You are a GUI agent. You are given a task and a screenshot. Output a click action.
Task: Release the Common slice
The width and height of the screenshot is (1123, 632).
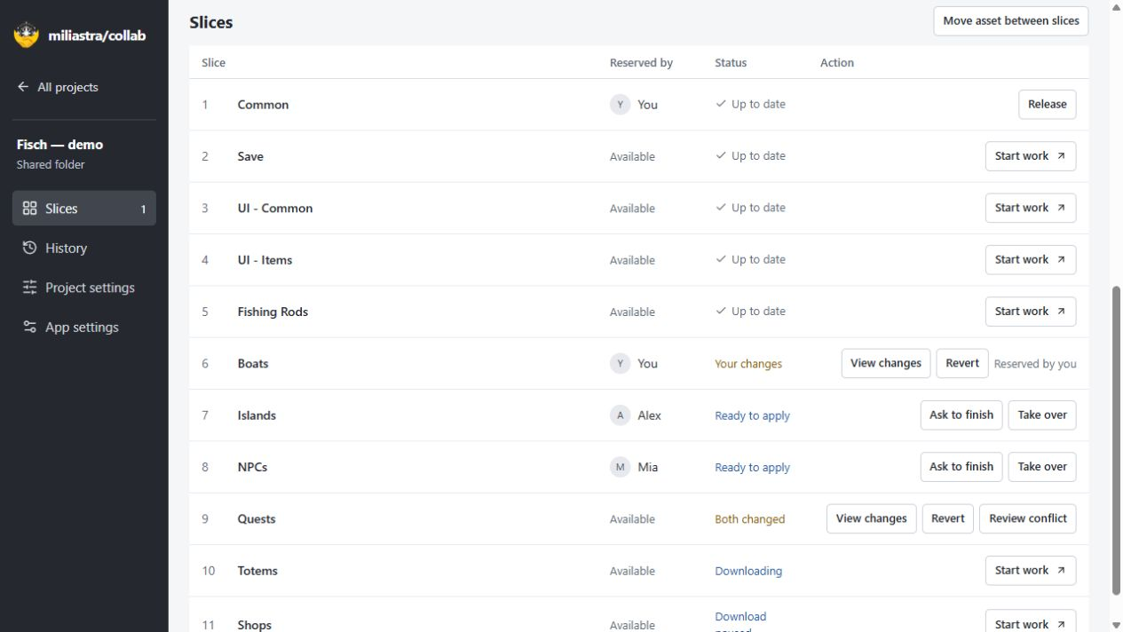coord(1047,104)
